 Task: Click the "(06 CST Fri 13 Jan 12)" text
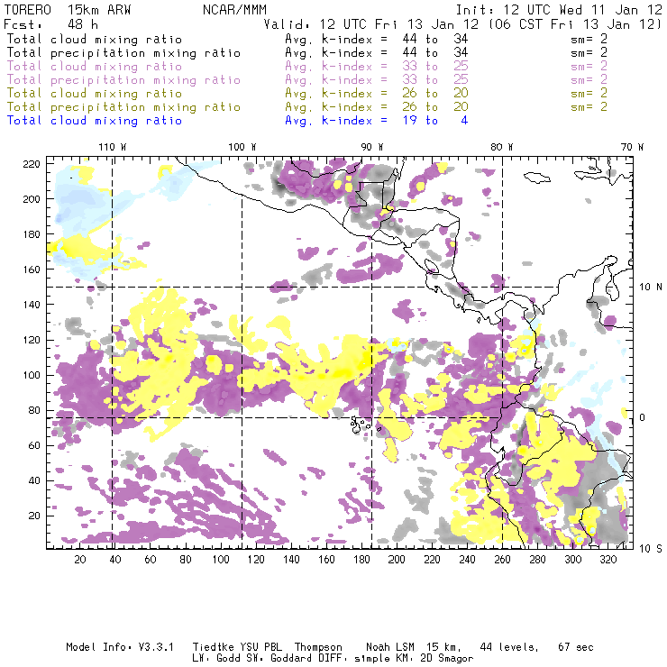point(575,24)
